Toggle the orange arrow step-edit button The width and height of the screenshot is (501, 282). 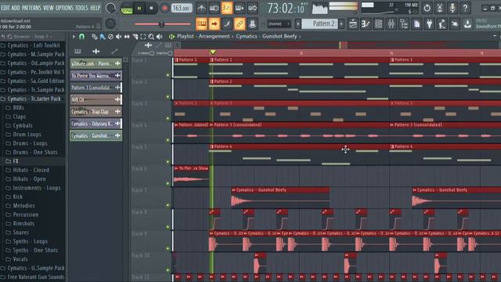[214, 23]
